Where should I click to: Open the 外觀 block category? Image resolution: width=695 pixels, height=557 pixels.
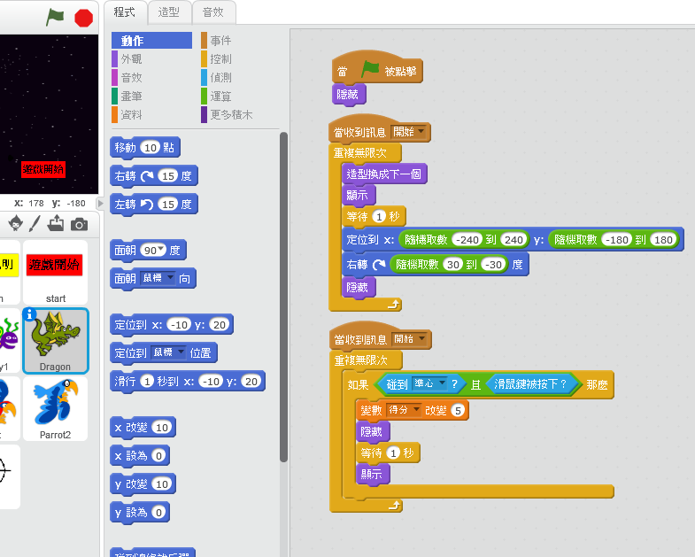(131, 58)
